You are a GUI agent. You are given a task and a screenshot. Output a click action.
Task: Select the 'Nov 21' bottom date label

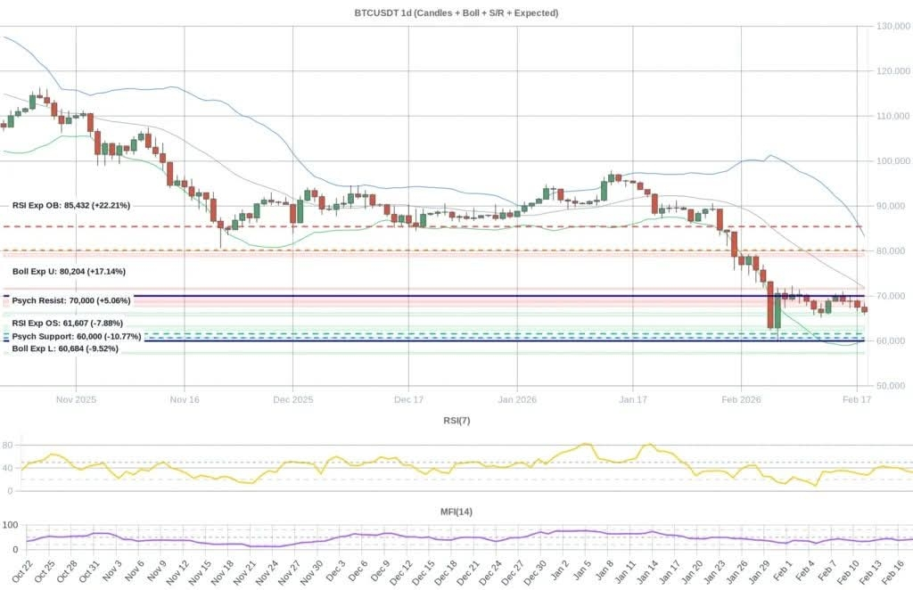(245, 573)
